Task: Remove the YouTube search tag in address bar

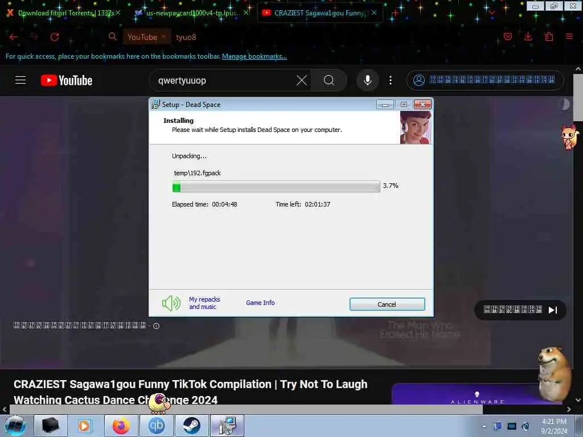Action: point(163,37)
